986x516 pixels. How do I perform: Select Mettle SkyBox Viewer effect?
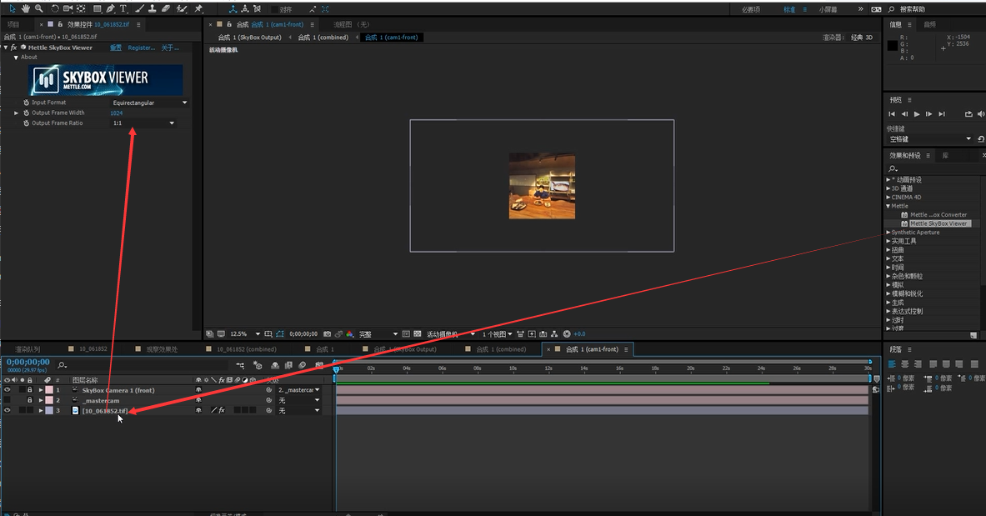tap(938, 223)
